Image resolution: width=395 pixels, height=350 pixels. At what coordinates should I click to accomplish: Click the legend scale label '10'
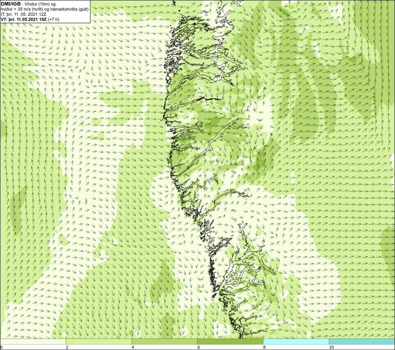tap(331, 347)
